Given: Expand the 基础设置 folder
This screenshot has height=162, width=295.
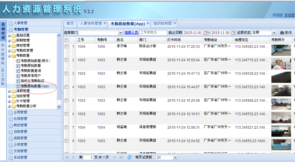Looking at the screenshot, I should point(9,36).
